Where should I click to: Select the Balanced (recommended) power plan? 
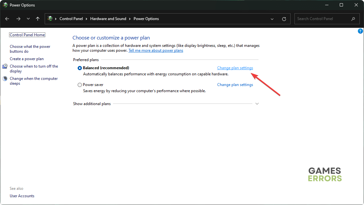tap(80, 68)
